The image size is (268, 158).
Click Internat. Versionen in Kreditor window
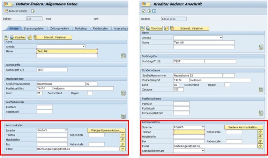click(189, 28)
